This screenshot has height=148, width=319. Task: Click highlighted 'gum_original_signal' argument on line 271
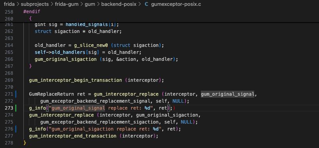(227, 94)
